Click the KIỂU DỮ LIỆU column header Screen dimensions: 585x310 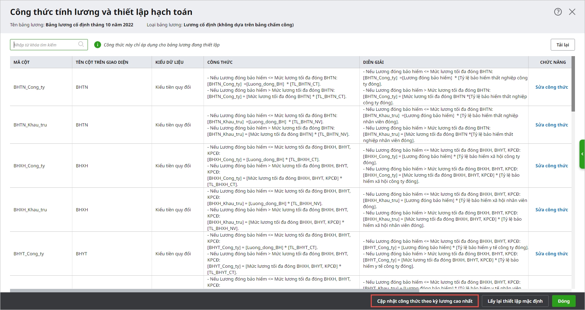[x=169, y=62]
